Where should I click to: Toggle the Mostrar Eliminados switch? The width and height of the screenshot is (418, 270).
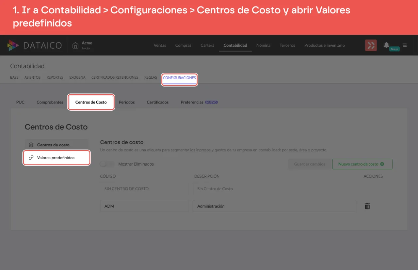point(107,164)
